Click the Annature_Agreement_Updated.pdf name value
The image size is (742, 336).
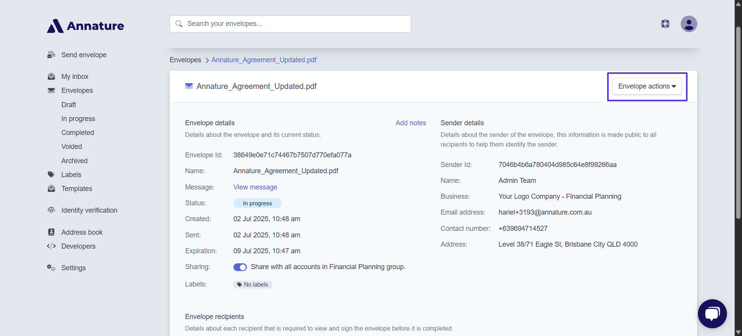[286, 171]
